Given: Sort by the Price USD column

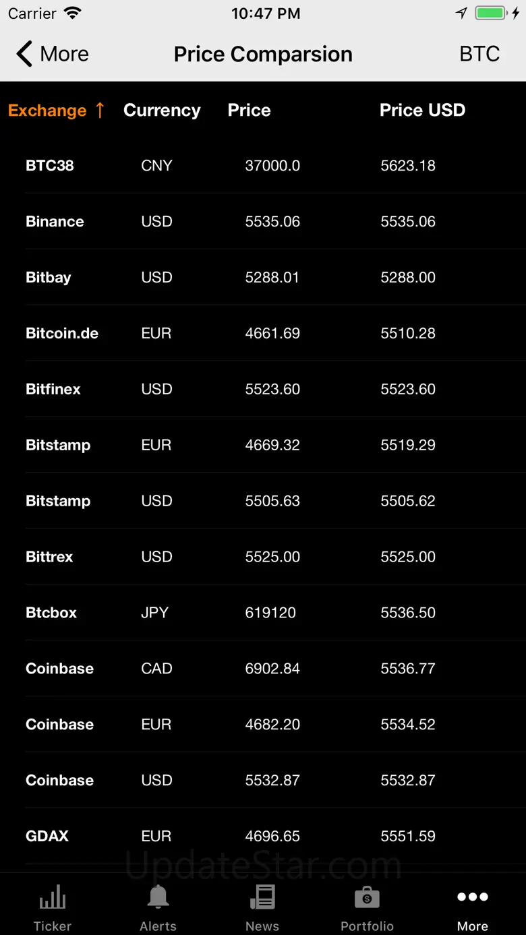Looking at the screenshot, I should point(422,111).
